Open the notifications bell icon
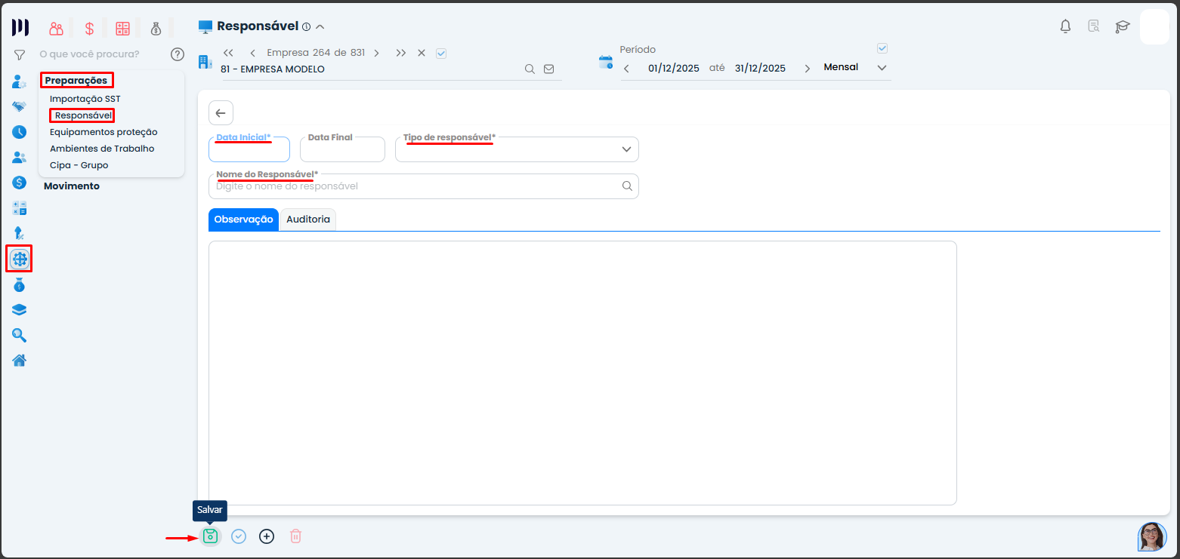 (x=1065, y=26)
